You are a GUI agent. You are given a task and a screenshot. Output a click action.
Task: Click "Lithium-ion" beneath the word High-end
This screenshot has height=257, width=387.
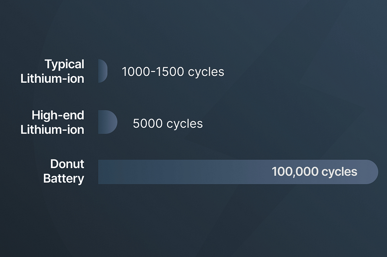[x=52, y=129]
